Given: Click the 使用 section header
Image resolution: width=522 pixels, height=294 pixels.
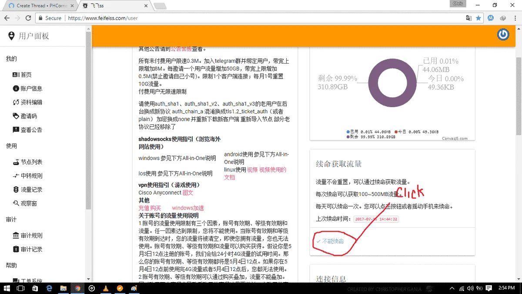Looking at the screenshot, I should pyautogui.click(x=11, y=146).
